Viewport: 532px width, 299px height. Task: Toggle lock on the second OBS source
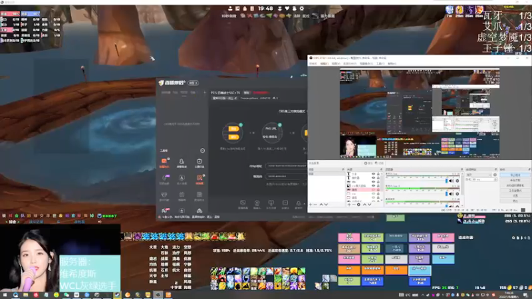click(x=378, y=178)
